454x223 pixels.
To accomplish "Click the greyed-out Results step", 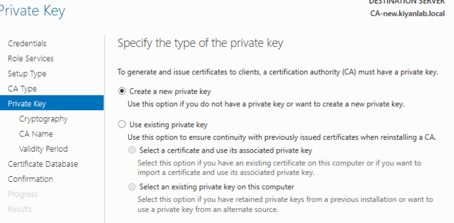I will click(20, 209).
